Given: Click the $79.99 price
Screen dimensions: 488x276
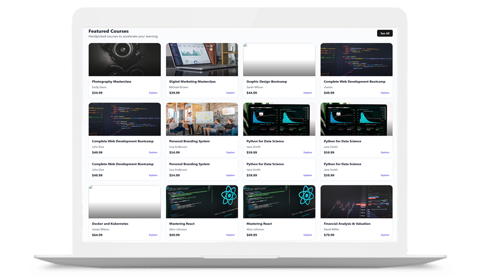Looking at the screenshot, I should coord(329,235).
